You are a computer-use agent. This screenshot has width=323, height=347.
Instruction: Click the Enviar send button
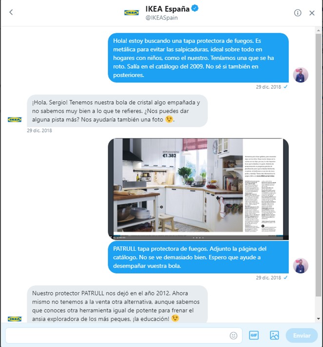point(302,335)
